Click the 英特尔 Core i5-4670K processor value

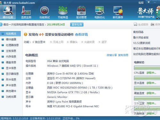click(70, 74)
